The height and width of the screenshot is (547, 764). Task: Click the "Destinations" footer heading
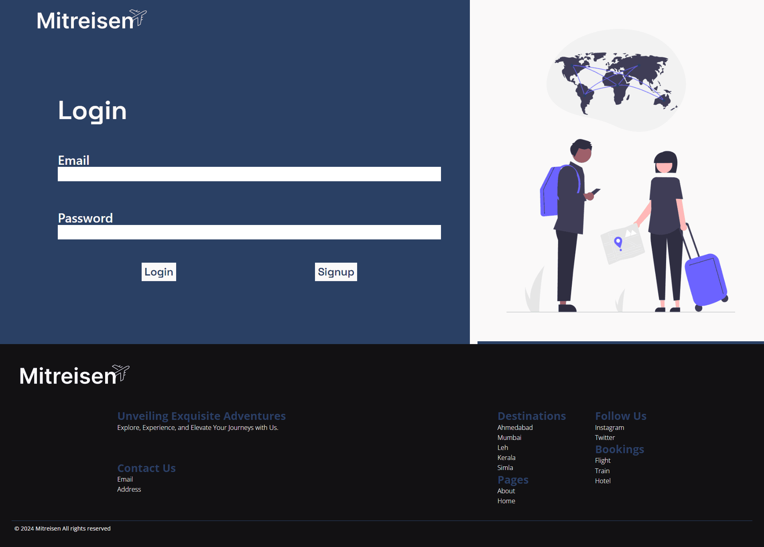coord(532,416)
